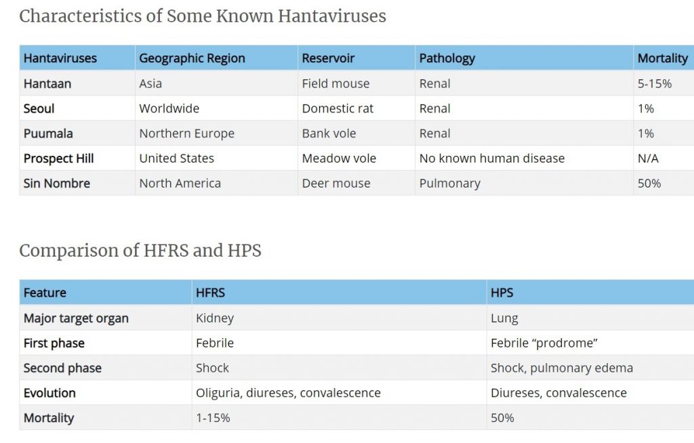This screenshot has width=694, height=443.
Task: Select the "Deer mouse" reservoir cell
Action: tap(336, 184)
